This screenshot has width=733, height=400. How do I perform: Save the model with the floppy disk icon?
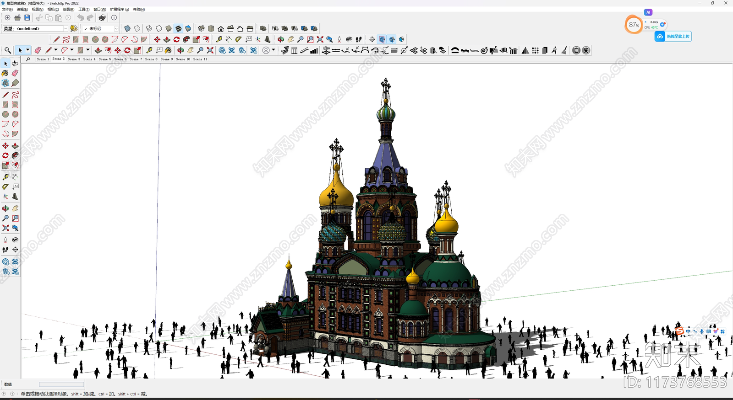point(27,18)
